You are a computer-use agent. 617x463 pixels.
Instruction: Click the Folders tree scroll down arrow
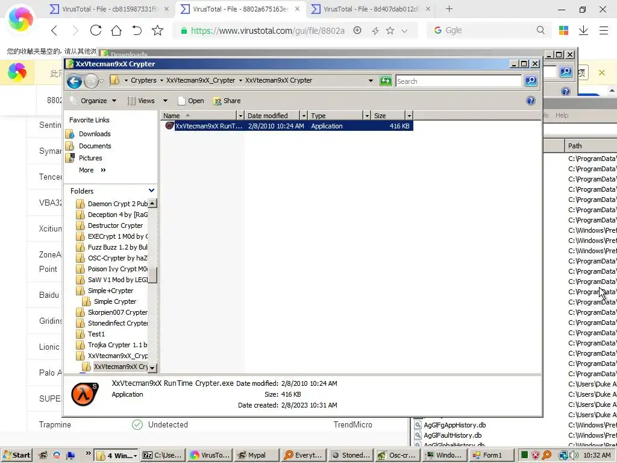pos(152,368)
